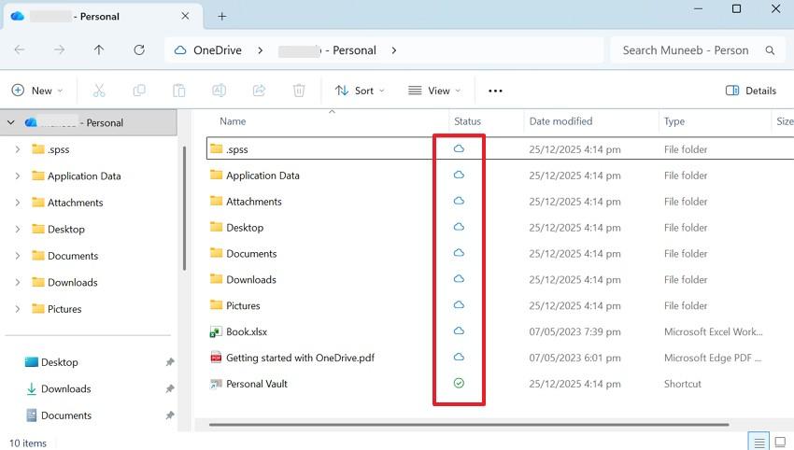The image size is (794, 450).
Task: Click the Rename icon in toolbar
Action: (219, 91)
